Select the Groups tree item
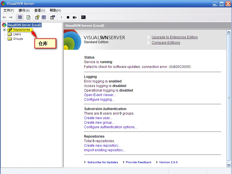The width and height of the screenshot is (232, 174). click(x=18, y=39)
